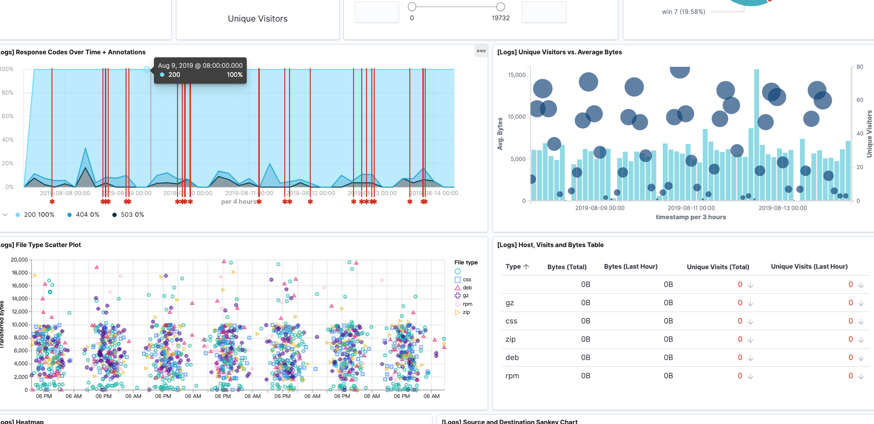
Task: Click the css row in Host table
Action: click(x=685, y=321)
